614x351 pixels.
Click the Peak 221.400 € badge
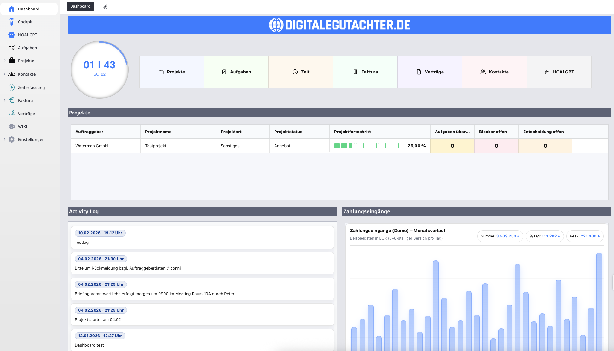pos(585,236)
